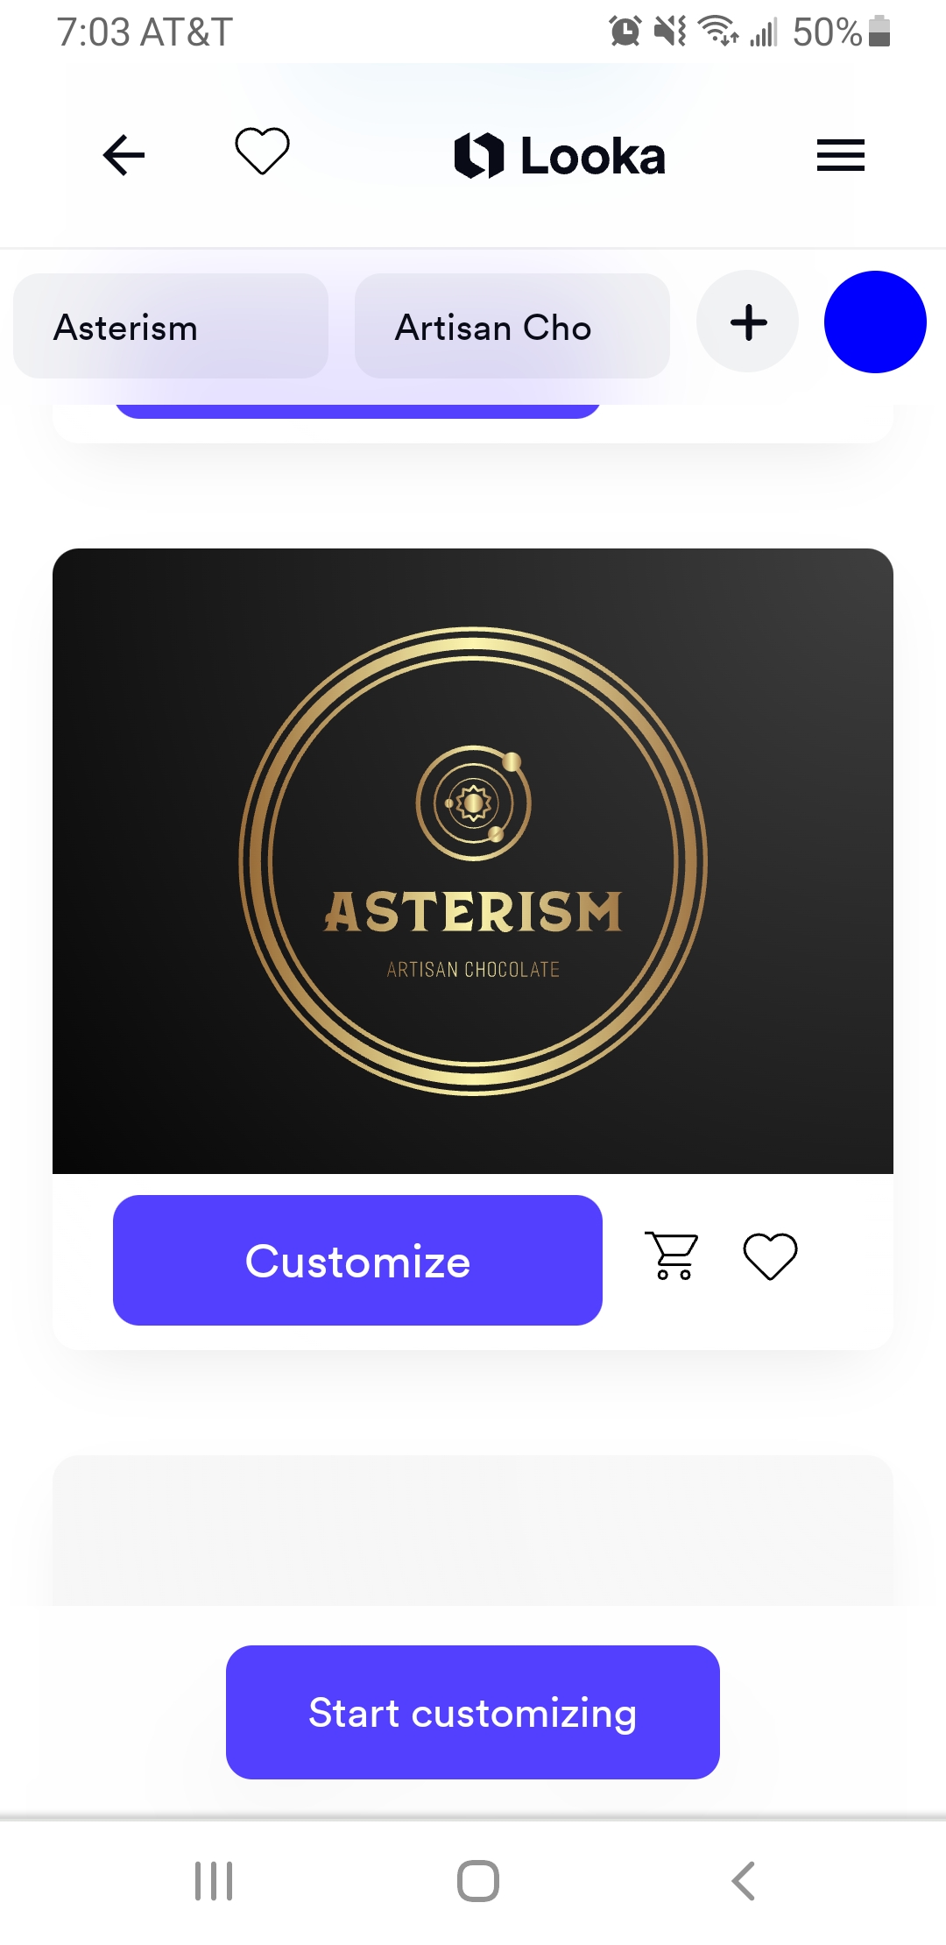Tap the battery indicator in status bar

coord(879,32)
